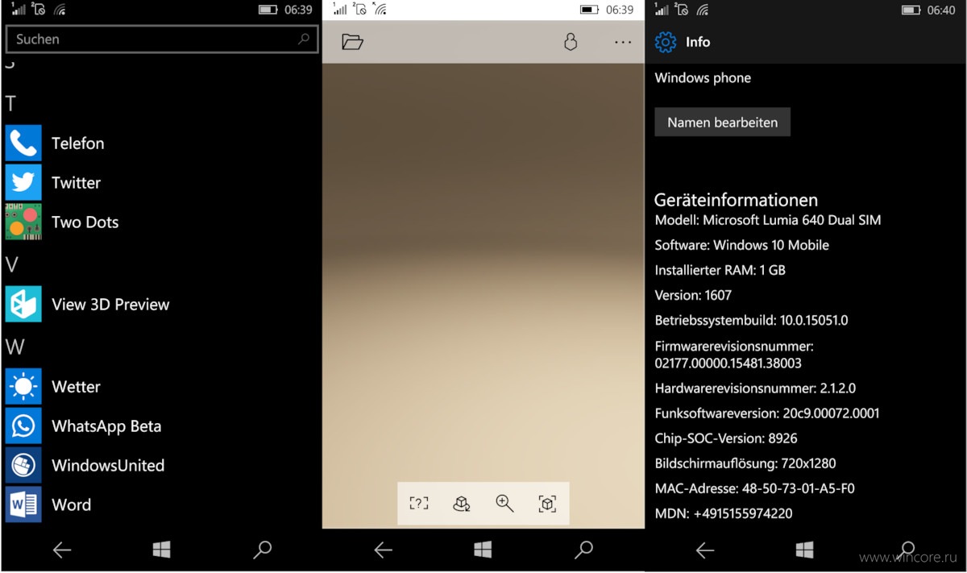Viewport: 967px width, 573px height.
Task: Tap back arrow below the View 3D screen
Action: [384, 550]
